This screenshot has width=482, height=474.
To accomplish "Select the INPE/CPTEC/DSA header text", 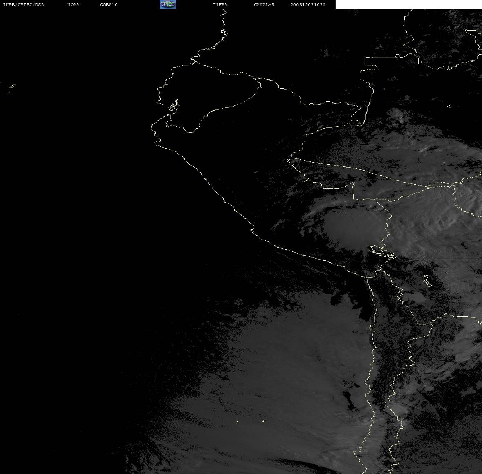I will click(x=23, y=4).
